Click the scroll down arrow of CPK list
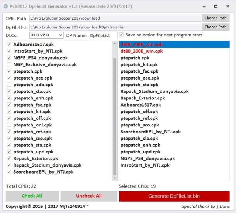236x213 pixels. (115, 178)
